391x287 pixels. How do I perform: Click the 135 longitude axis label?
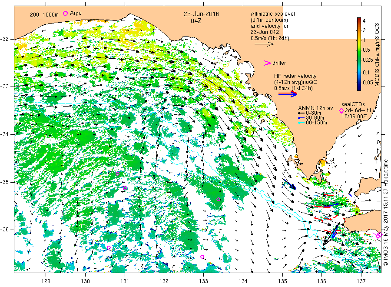coord(282,281)
